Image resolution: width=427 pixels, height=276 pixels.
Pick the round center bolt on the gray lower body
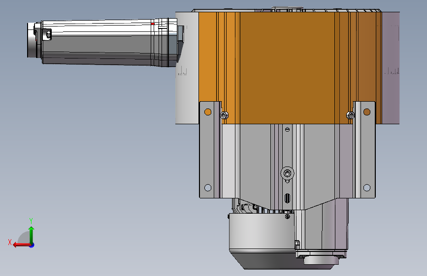[287, 173]
